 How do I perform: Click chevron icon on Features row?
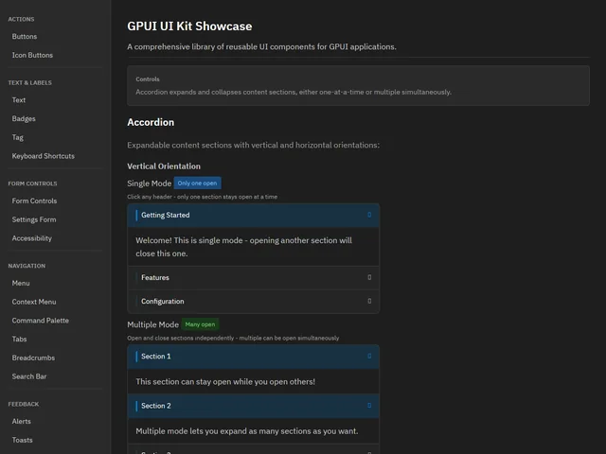coord(369,277)
